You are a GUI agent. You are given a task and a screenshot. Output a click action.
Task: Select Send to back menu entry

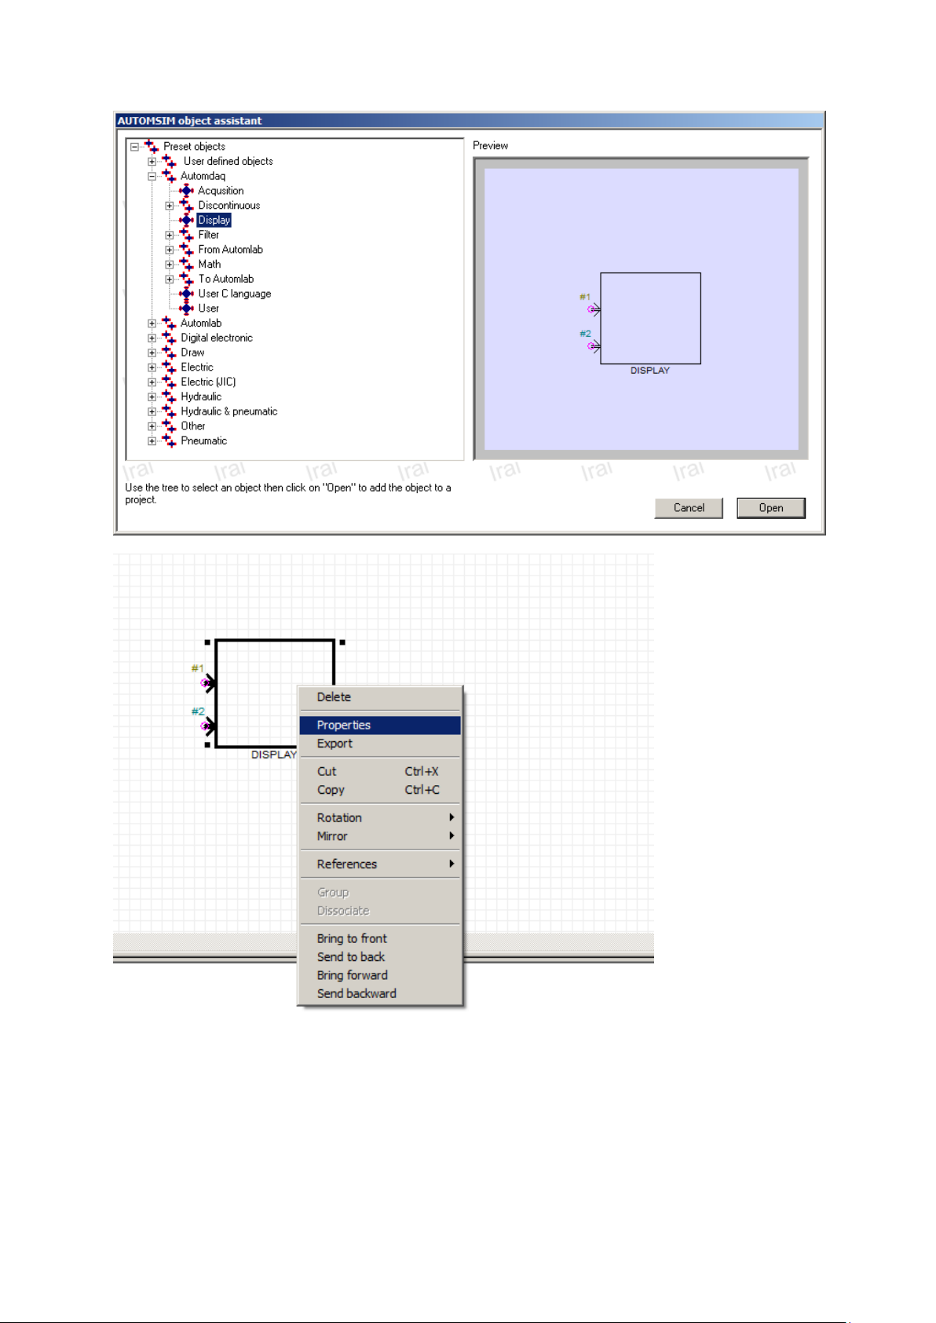pos(380,957)
